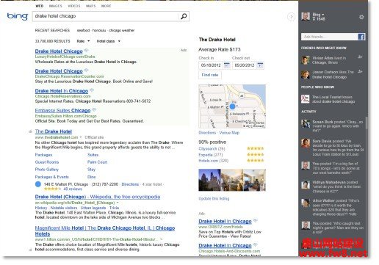Open Embassy Suites Chicago ad link

click(62, 110)
